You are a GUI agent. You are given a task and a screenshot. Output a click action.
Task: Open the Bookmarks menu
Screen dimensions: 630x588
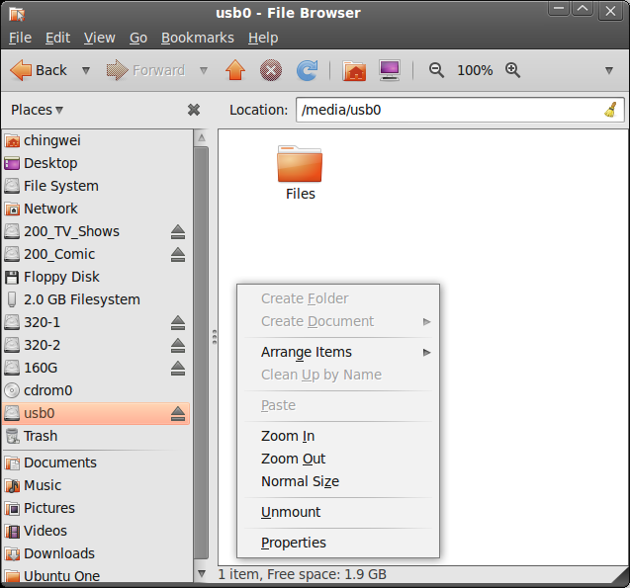(197, 38)
